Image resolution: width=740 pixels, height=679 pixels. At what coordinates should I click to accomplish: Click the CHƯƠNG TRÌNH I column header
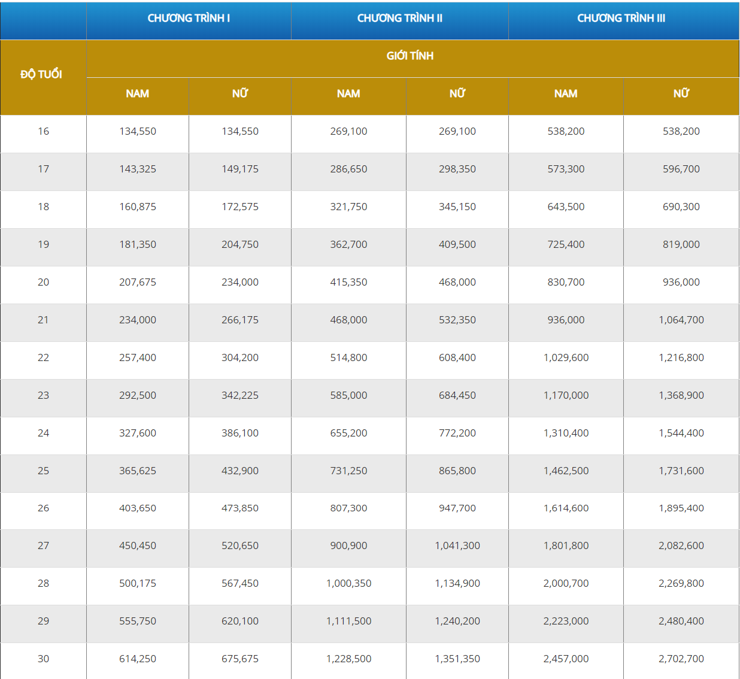189,19
